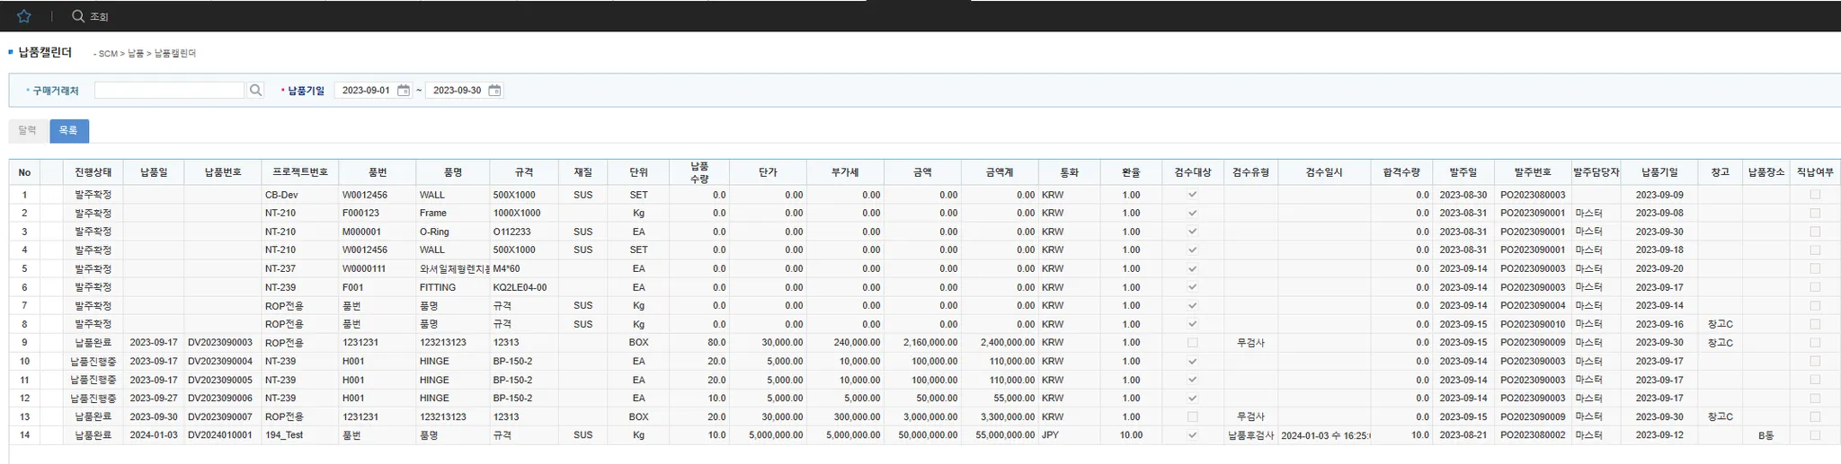The height and width of the screenshot is (464, 1841).
Task: Select the 목록 tab
Action: 68,131
